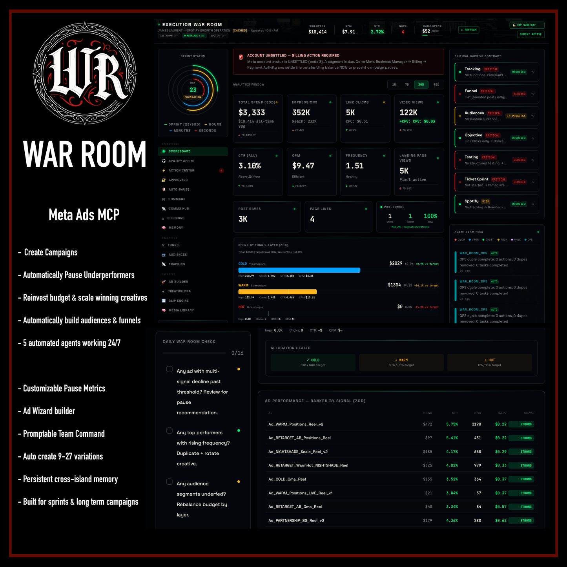
Task: Click the WARM warning allocation tile
Action: pos(401,363)
